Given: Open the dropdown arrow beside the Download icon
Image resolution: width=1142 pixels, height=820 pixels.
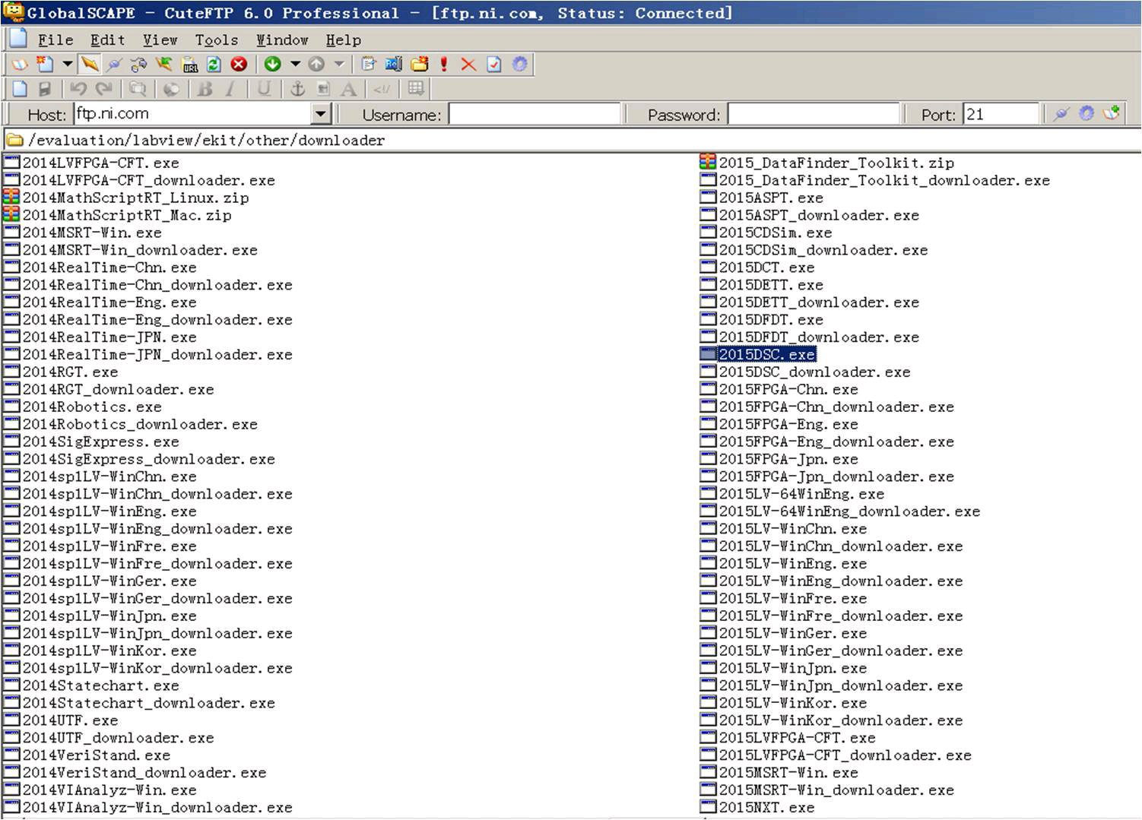Looking at the screenshot, I should (295, 65).
